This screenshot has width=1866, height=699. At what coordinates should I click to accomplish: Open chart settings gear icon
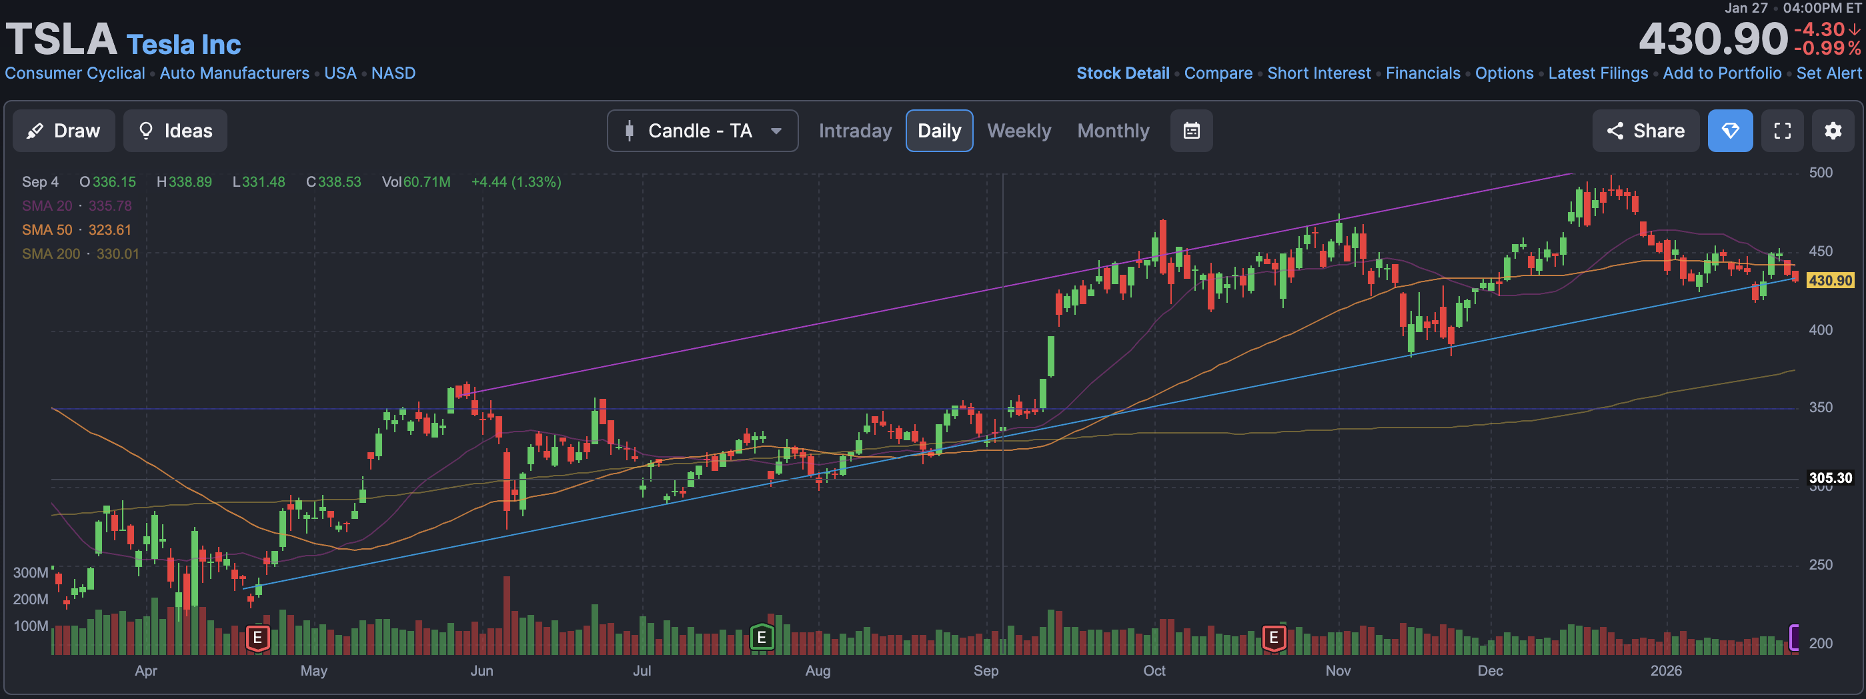(1833, 131)
